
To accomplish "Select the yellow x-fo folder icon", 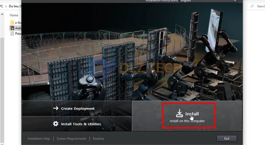I will [12, 23].
